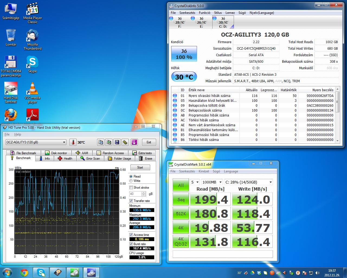
Task: Click the HD Tune save (floppy disk) icon
Action: click(117, 142)
